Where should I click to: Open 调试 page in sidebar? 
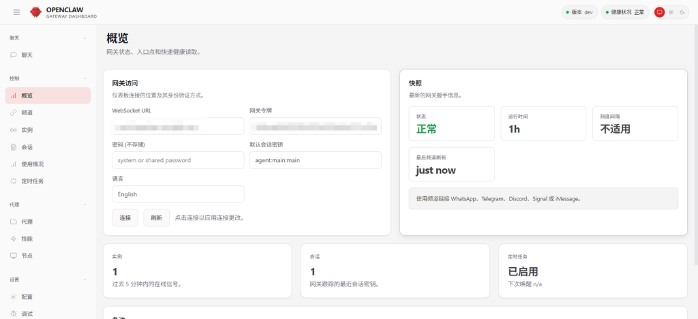tap(48, 314)
